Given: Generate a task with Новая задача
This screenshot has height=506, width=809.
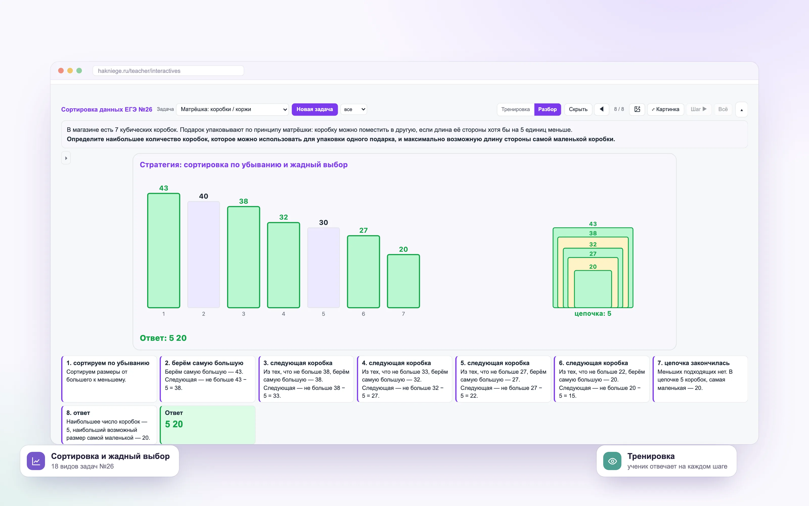Looking at the screenshot, I should [314, 109].
